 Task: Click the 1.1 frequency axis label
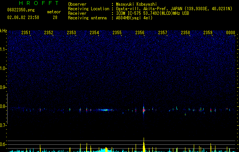pyautogui.click(x=3, y=49)
